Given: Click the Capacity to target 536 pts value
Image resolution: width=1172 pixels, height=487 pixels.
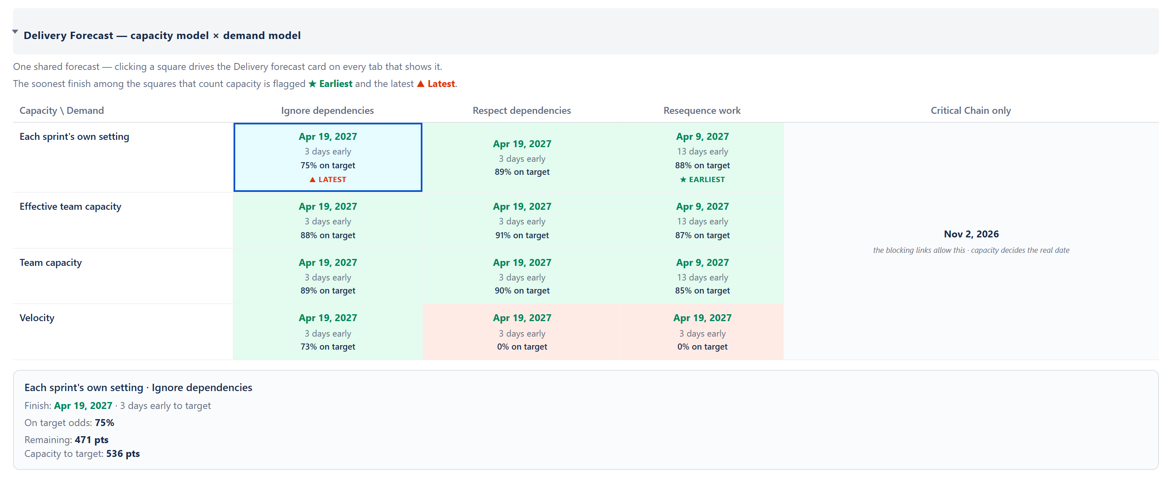Looking at the screenshot, I should 123,453.
